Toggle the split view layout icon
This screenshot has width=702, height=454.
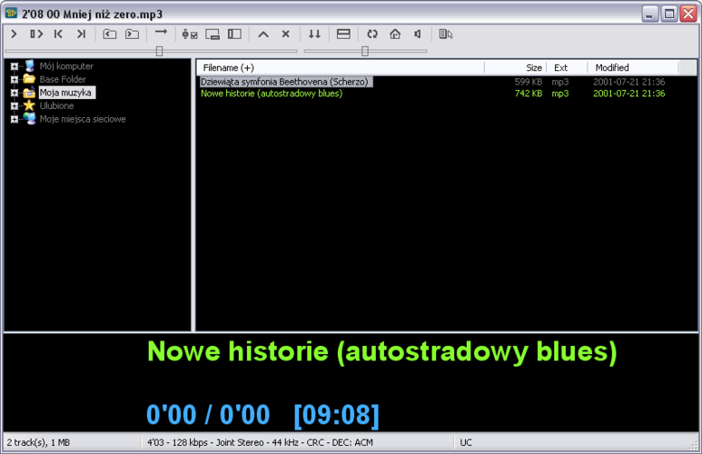pos(343,34)
